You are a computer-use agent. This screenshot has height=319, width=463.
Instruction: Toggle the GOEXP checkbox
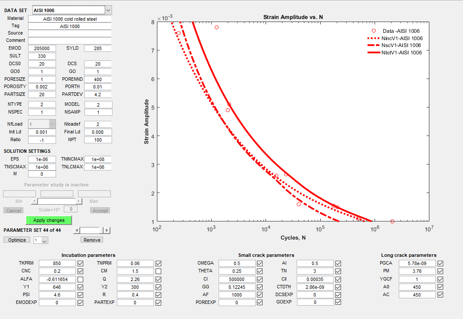click(x=338, y=302)
